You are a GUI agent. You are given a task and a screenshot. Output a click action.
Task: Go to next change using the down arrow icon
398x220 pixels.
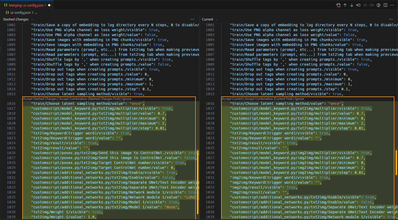[x=352, y=5]
